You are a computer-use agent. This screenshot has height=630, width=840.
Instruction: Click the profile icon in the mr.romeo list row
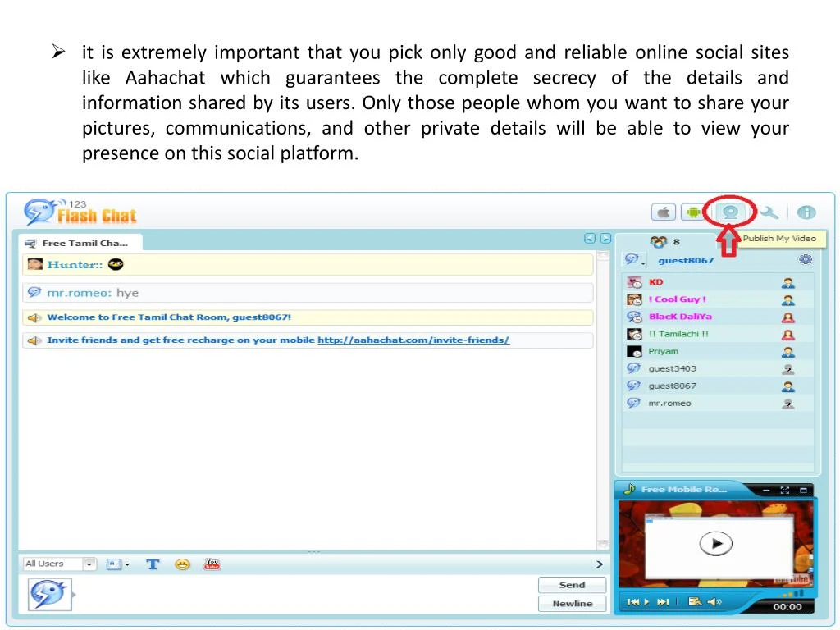[787, 404]
